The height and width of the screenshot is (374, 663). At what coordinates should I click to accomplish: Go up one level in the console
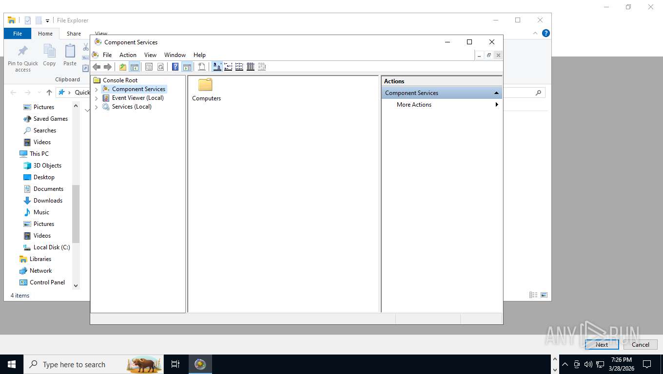[123, 67]
